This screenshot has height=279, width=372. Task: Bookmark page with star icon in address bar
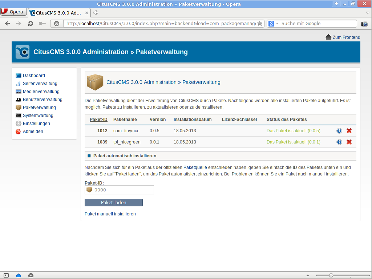[260, 24]
